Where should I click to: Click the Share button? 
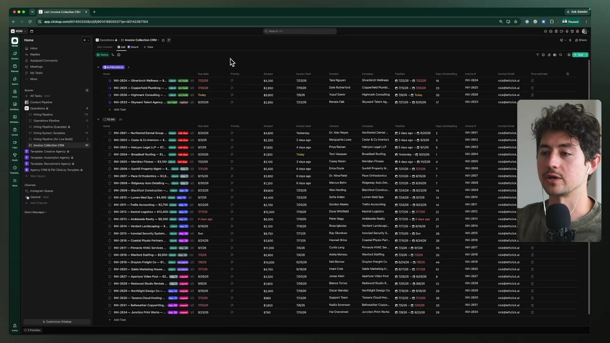(581, 40)
